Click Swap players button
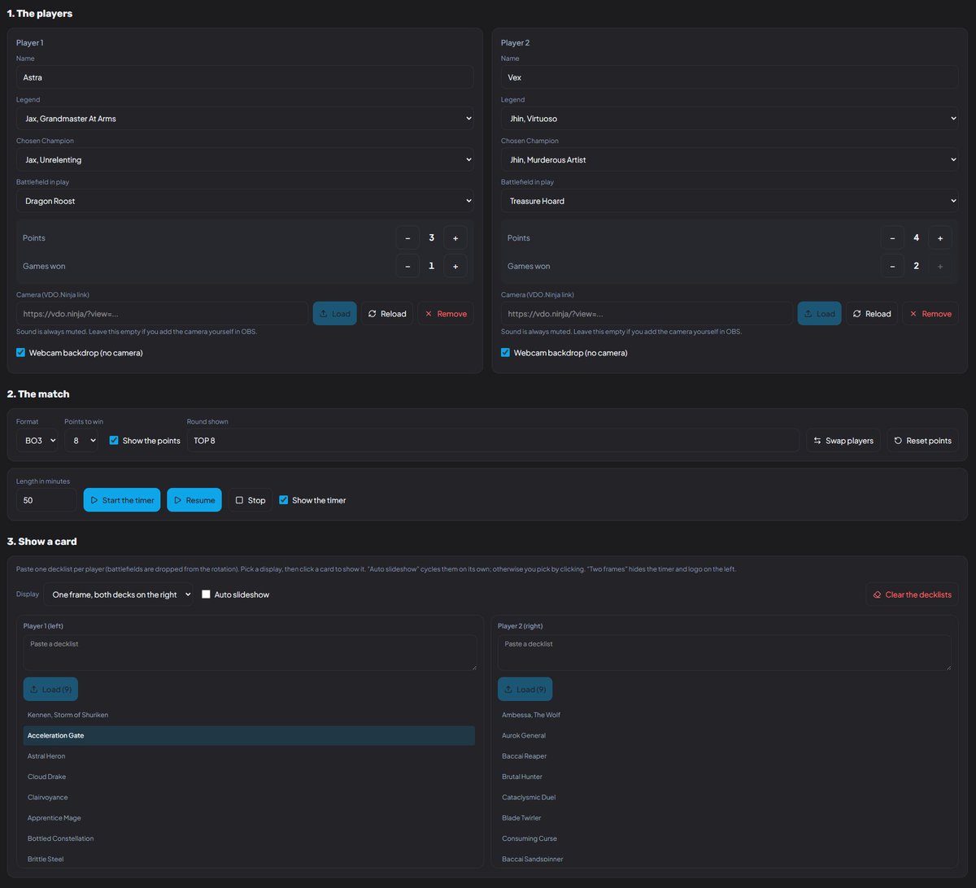The image size is (976, 888). pyautogui.click(x=843, y=440)
